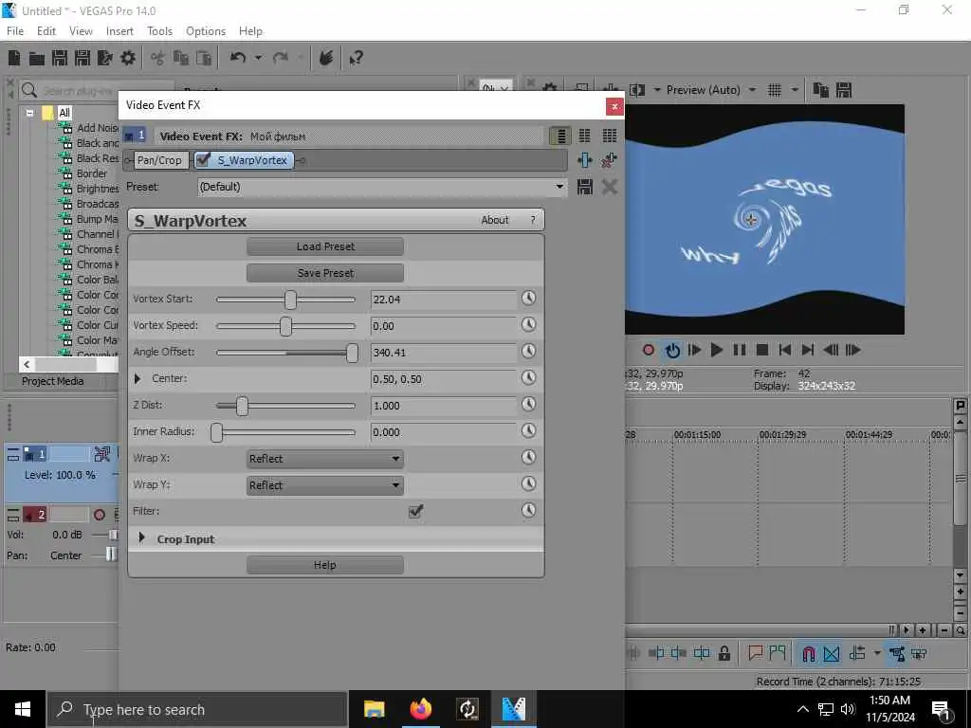
Task: Click the Track 1 Track Motion icon
Action: tap(102, 454)
